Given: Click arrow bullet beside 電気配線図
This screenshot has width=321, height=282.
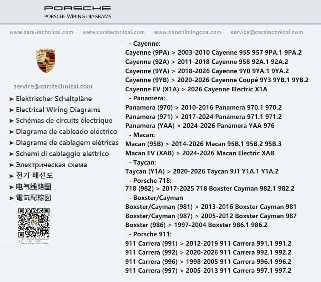Looking at the screenshot, I should coord(11,198).
